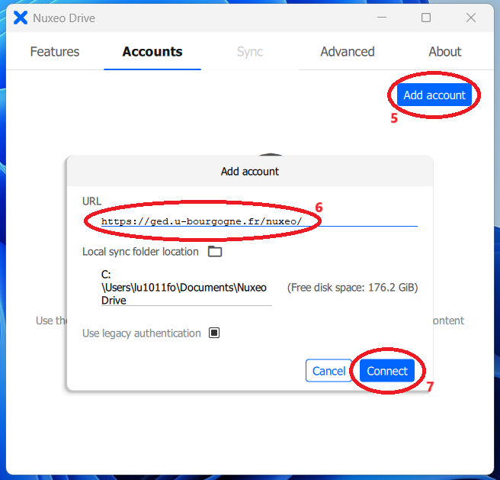Minimize the Nuxeo Drive window
The height and width of the screenshot is (480, 500).
pos(382,18)
